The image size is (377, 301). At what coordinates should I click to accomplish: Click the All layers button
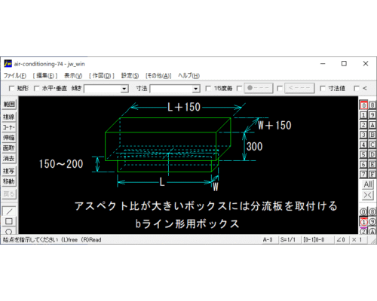click(368, 184)
